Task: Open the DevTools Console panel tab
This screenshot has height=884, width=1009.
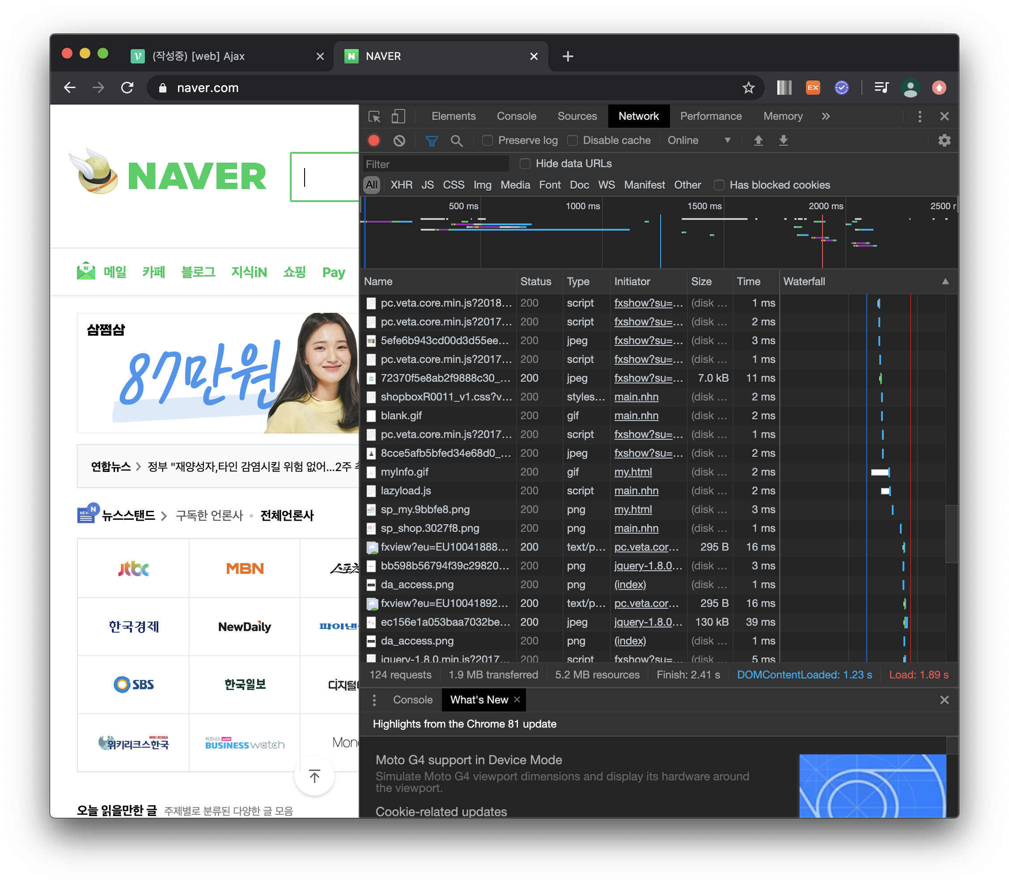Action: pyautogui.click(x=516, y=116)
